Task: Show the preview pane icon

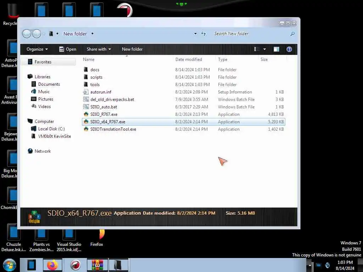Action: tap(277, 49)
